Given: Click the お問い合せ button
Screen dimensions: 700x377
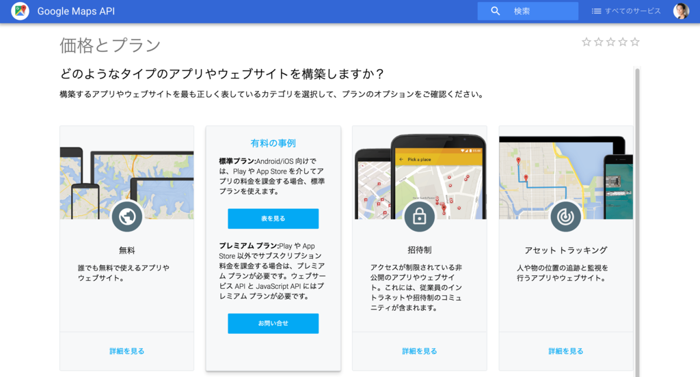Looking at the screenshot, I should 273,324.
